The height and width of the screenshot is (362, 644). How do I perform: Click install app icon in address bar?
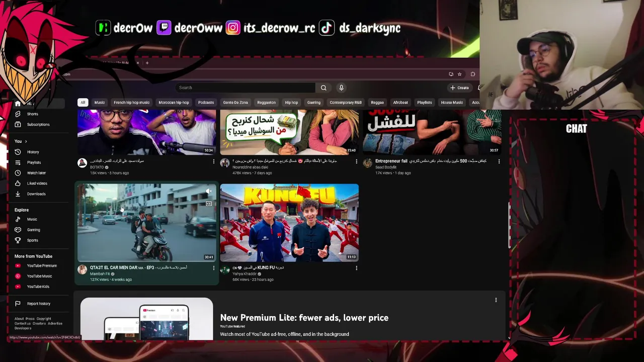pos(451,74)
